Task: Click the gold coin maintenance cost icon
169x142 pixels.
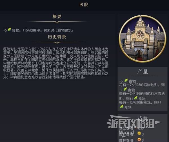Action: (x=139, y=133)
